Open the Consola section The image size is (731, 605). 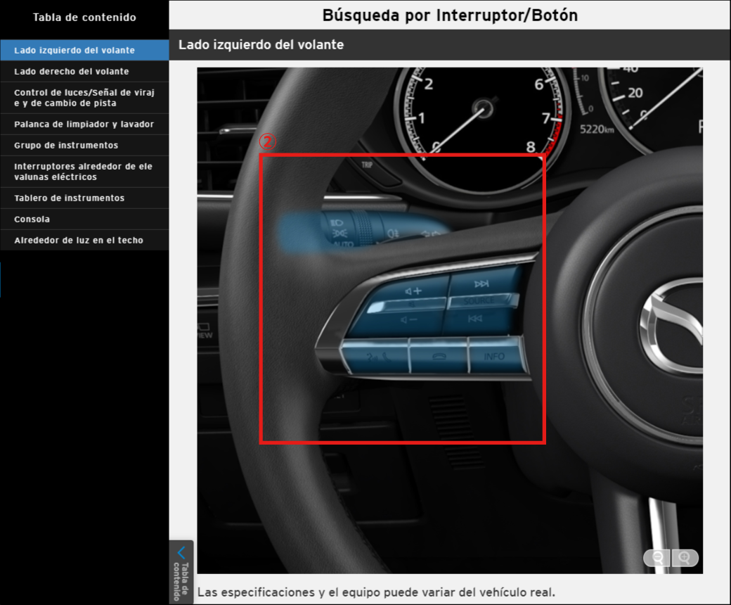[x=32, y=219]
